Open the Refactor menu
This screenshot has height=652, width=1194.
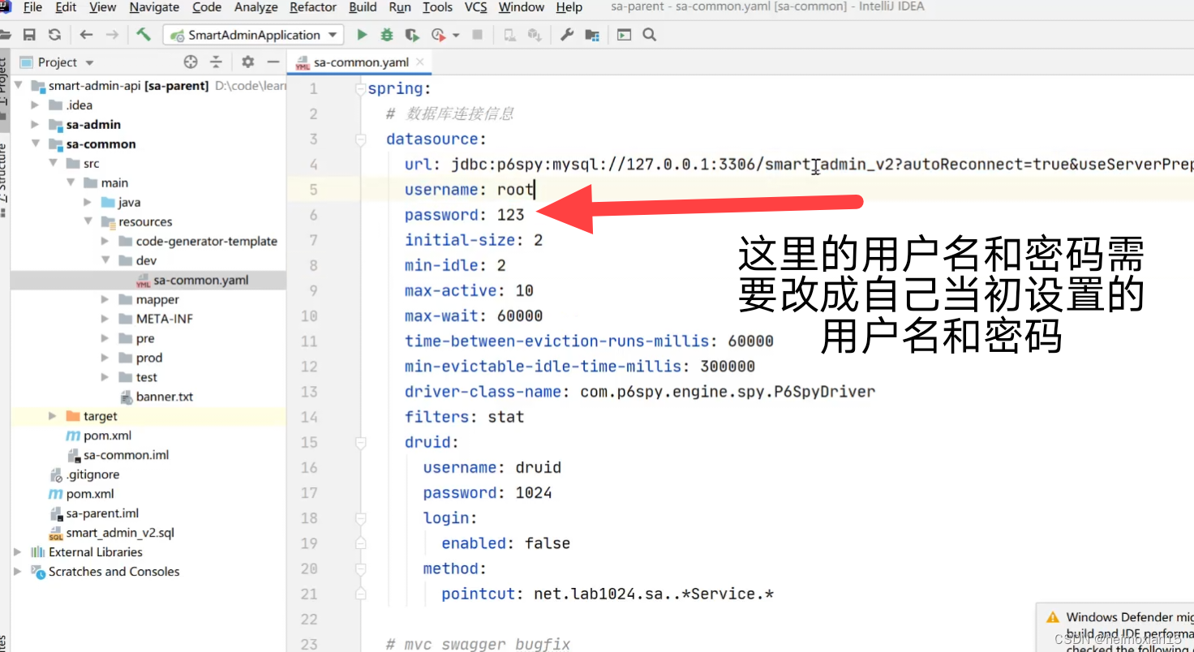point(312,7)
